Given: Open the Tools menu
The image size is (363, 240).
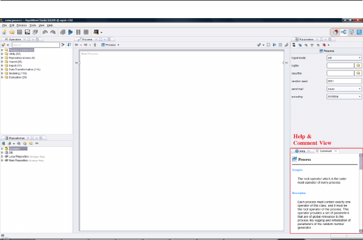Looking at the screenshot, I should (33, 25).
